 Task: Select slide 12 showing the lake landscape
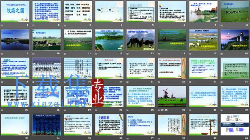(109, 40)
